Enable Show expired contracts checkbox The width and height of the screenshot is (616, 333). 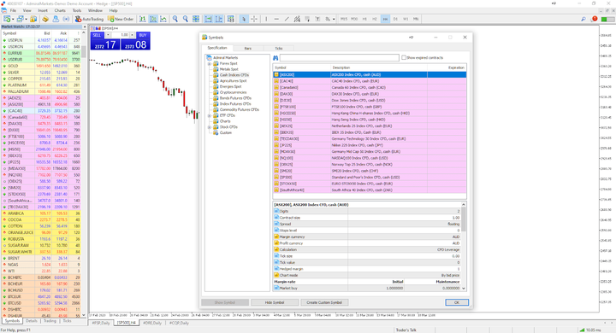[x=404, y=58]
